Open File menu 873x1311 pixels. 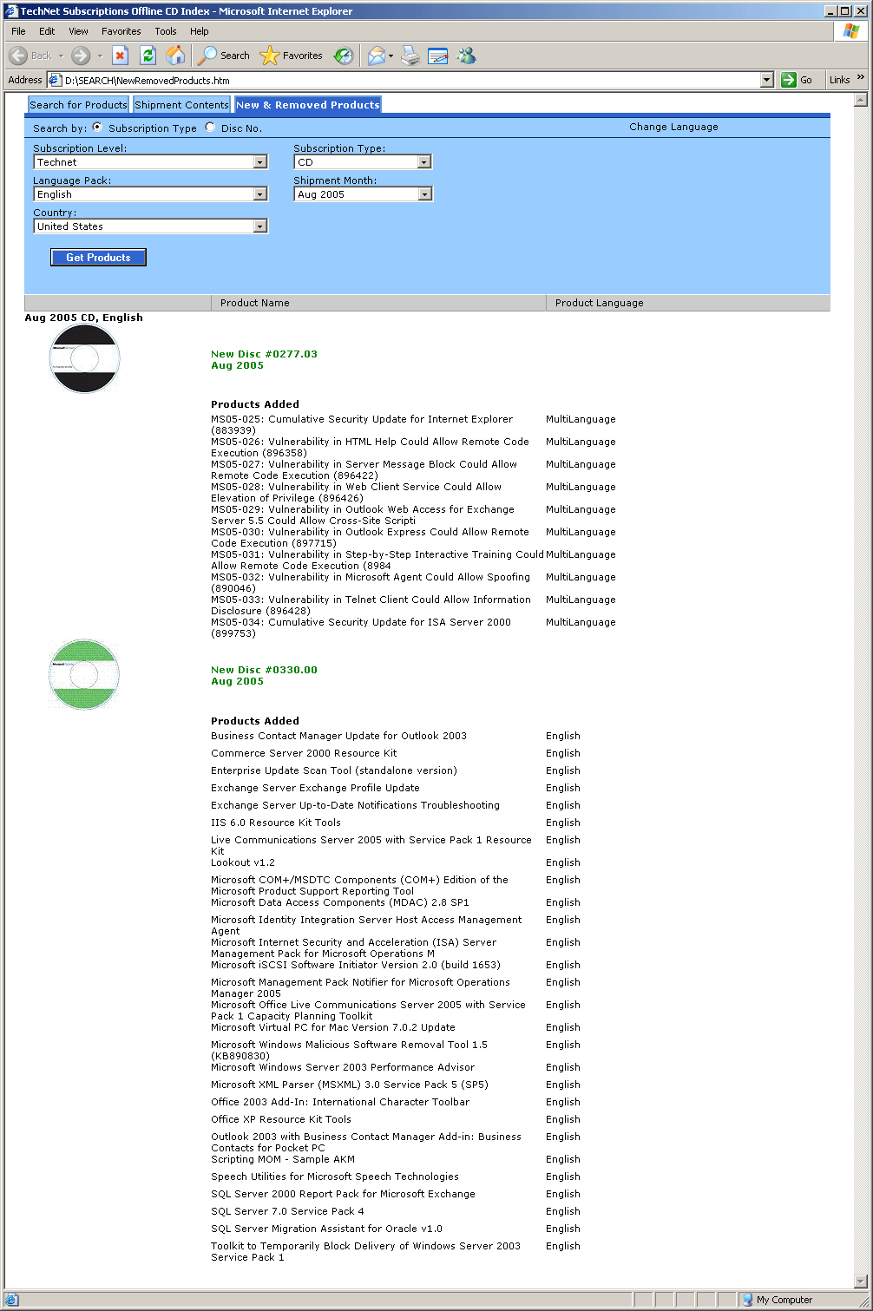18,31
